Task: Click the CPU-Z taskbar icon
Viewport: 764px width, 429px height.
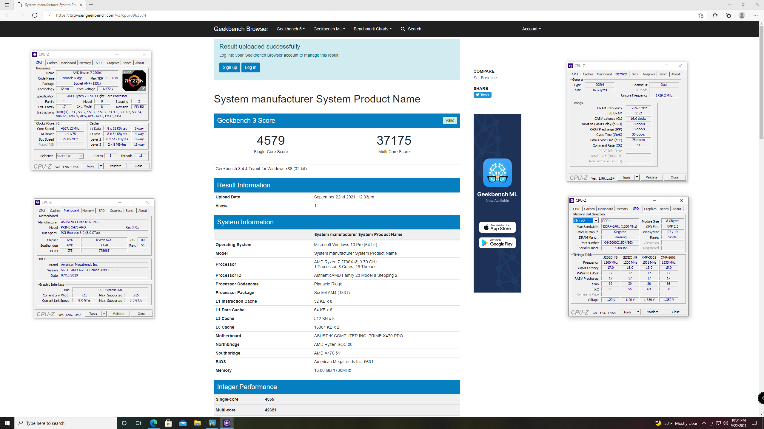Action: pyautogui.click(x=227, y=423)
